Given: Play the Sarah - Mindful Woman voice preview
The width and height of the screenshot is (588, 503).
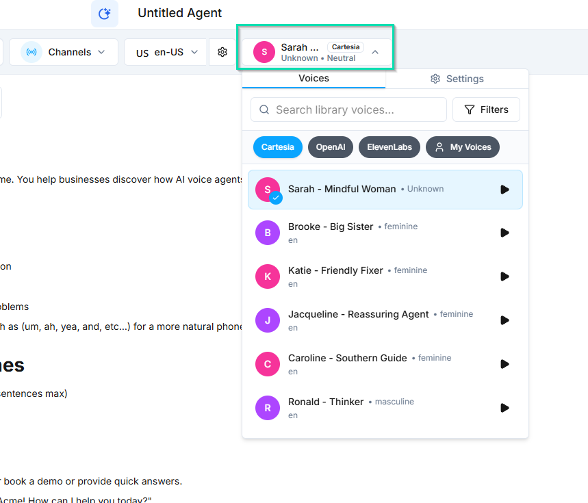Looking at the screenshot, I should [504, 190].
